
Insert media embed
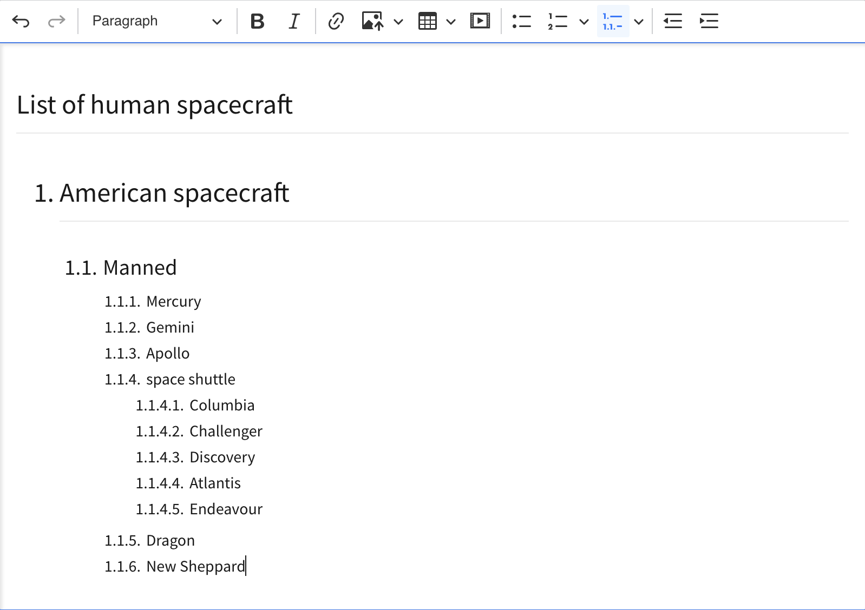point(480,21)
